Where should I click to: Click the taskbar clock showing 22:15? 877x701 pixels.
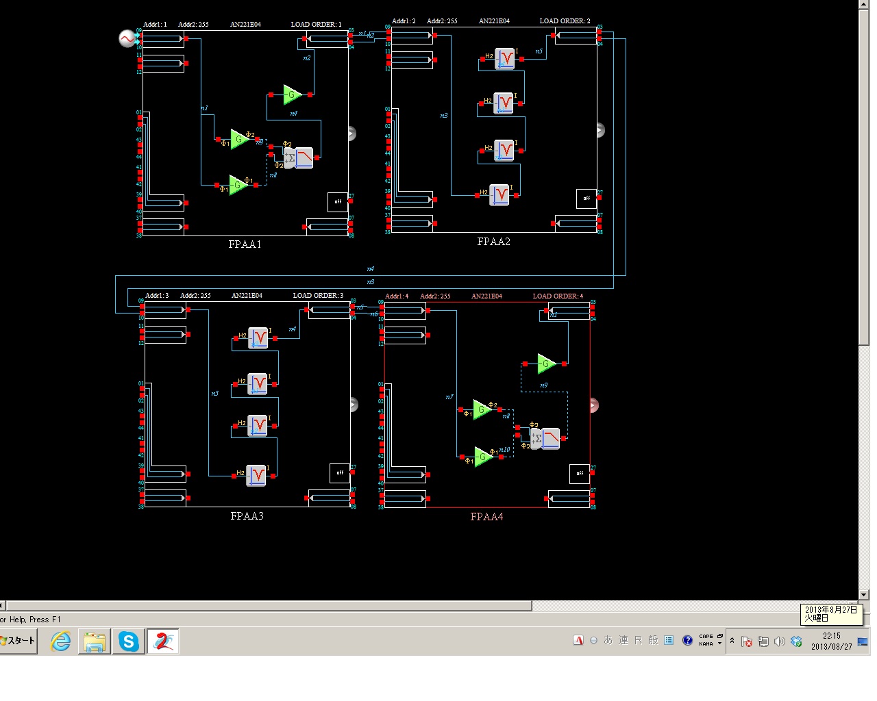pos(831,641)
